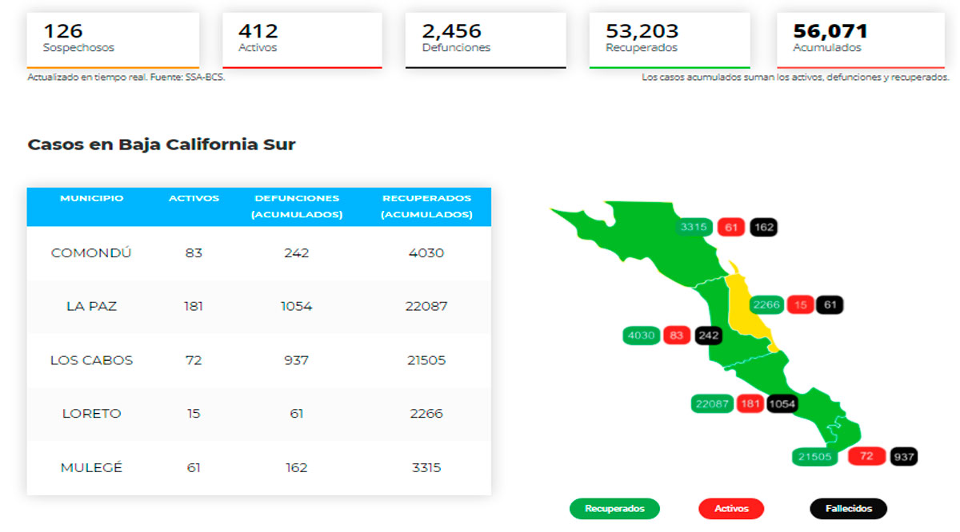Click the MUNICIPIO column header
Image resolution: width=960 pixels, height=532 pixels.
point(92,198)
